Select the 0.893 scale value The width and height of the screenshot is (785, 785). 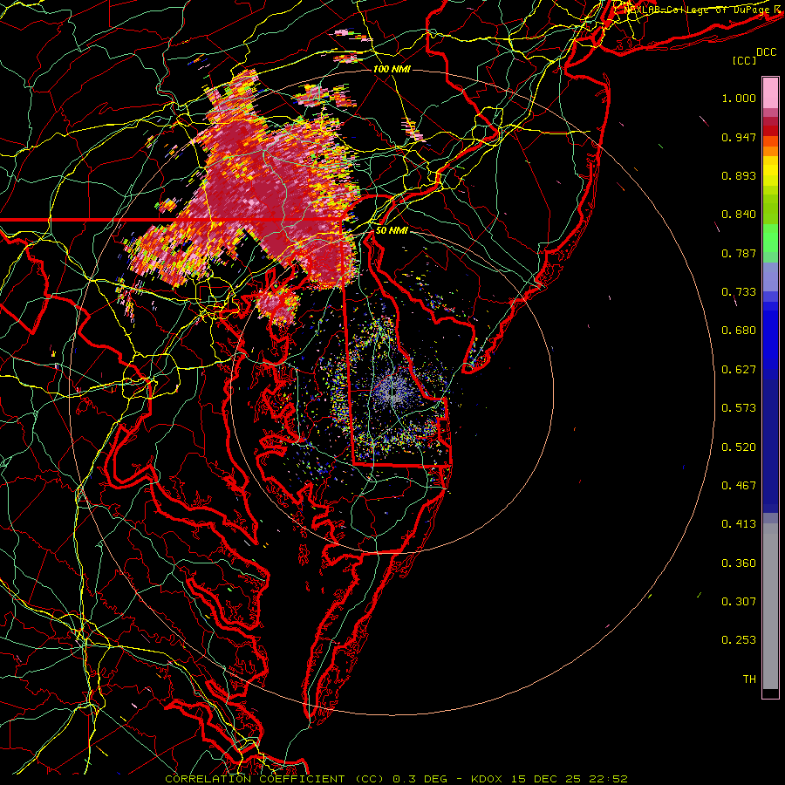click(739, 175)
